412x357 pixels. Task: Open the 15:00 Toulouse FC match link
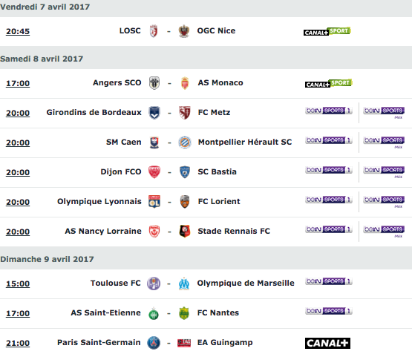coord(18,284)
